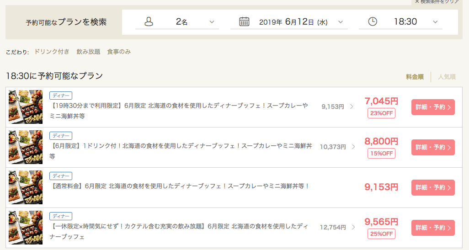Click 詳細・予約 for the 9,153円 regular plan

tap(433, 187)
